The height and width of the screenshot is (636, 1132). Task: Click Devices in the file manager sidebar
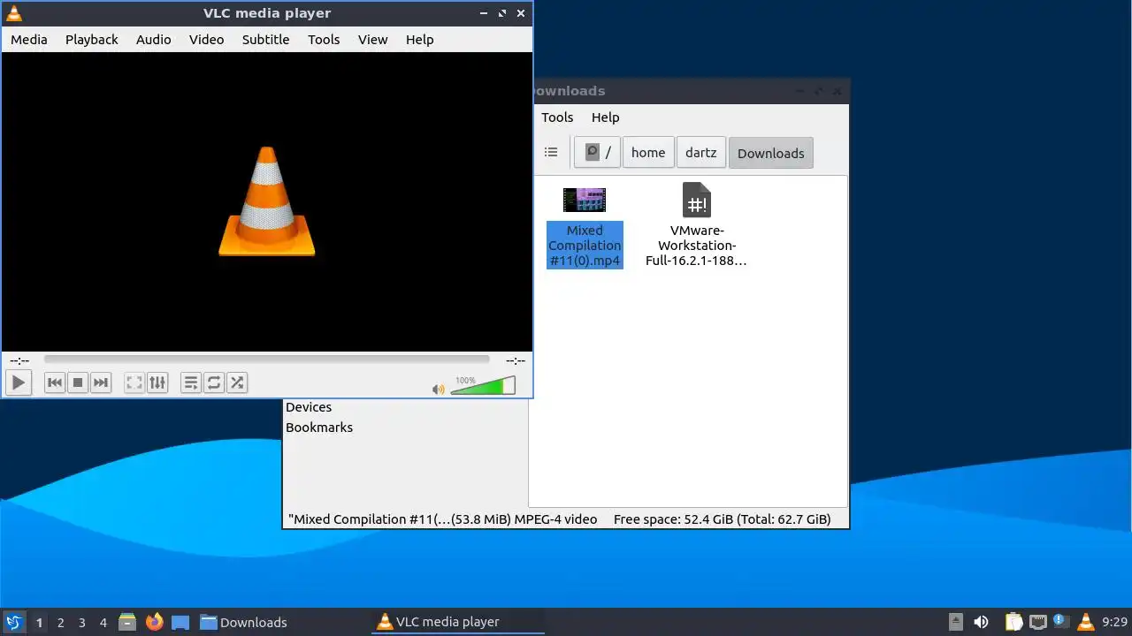click(309, 407)
